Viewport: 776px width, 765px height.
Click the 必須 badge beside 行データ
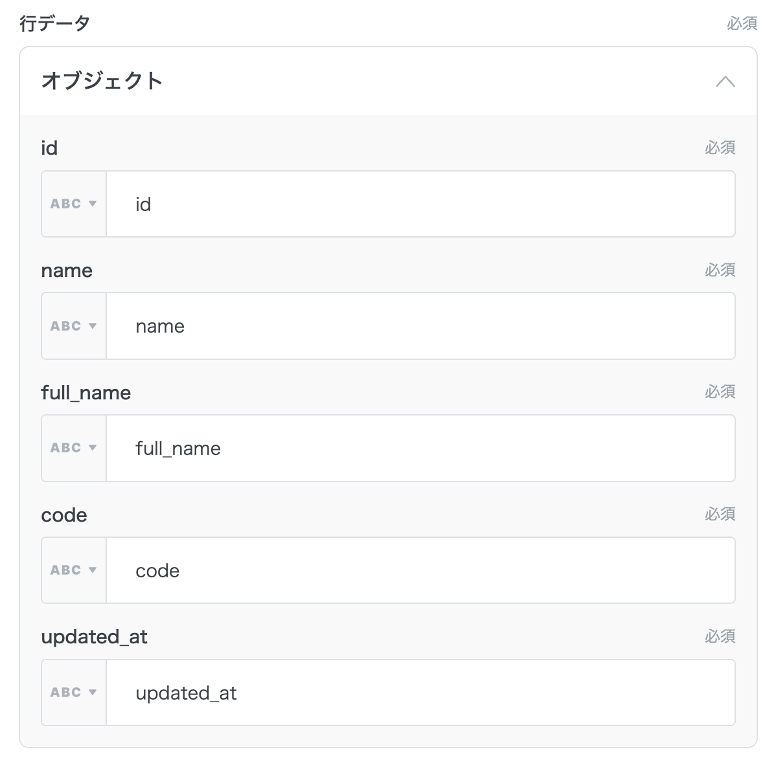pos(742,24)
